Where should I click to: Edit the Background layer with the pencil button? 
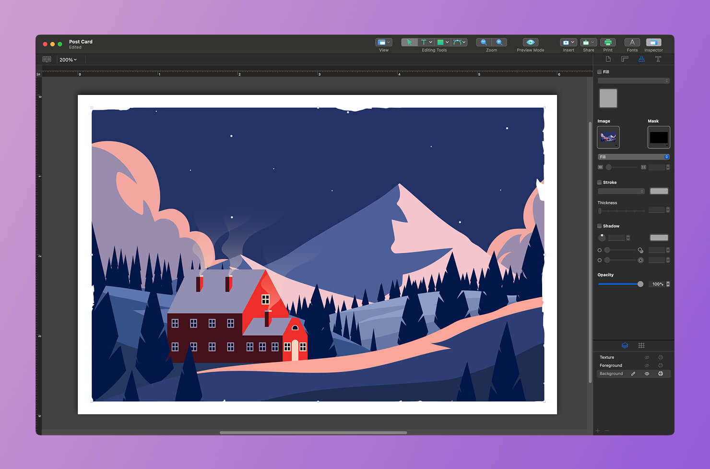click(x=633, y=374)
